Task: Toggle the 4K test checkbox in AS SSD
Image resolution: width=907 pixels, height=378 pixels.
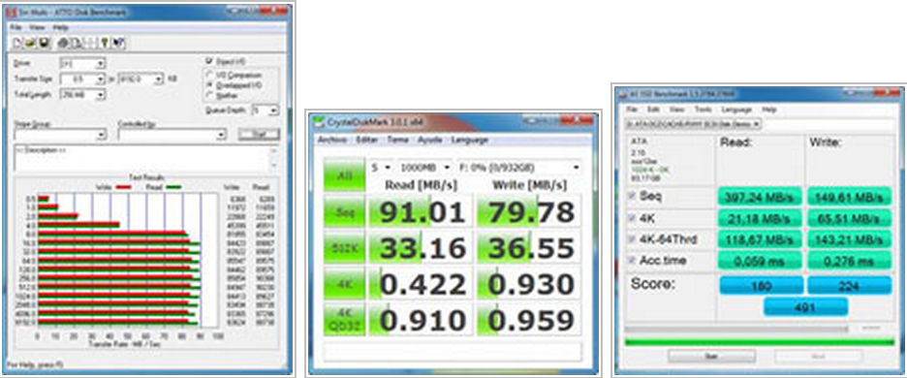Action: click(x=632, y=218)
